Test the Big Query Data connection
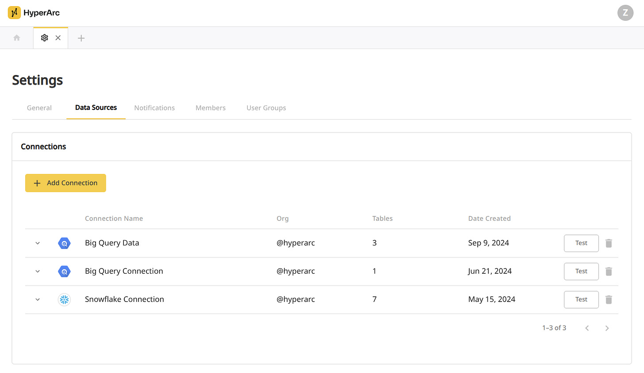 (581, 243)
